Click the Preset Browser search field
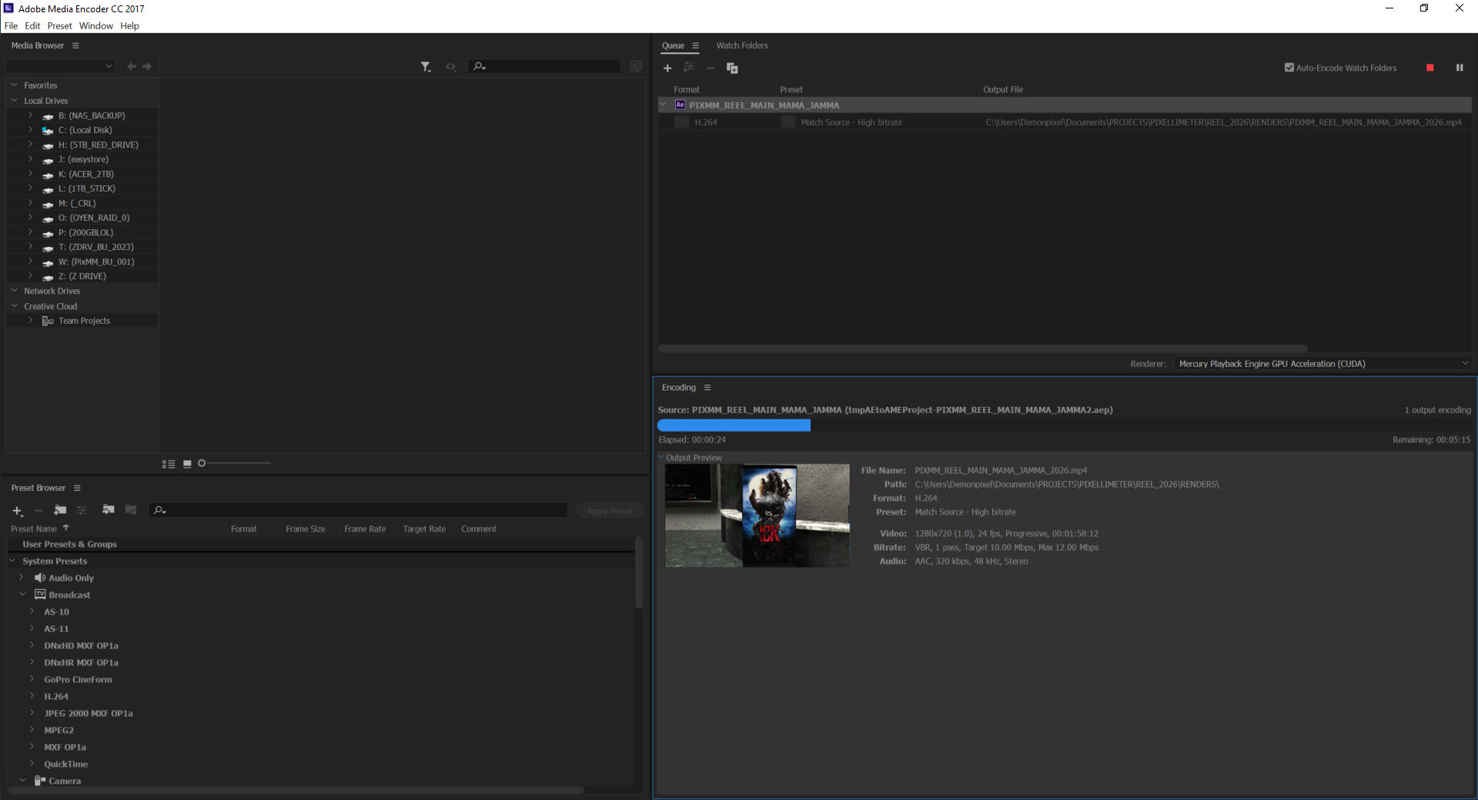 click(x=362, y=510)
